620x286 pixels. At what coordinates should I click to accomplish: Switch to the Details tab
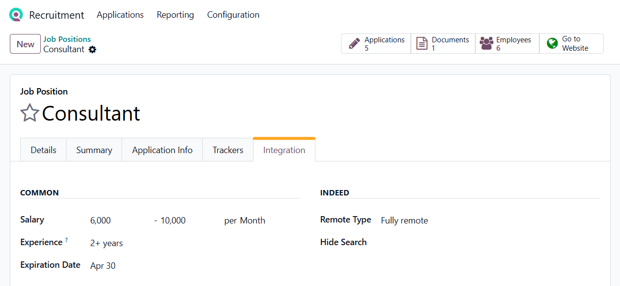tap(43, 150)
